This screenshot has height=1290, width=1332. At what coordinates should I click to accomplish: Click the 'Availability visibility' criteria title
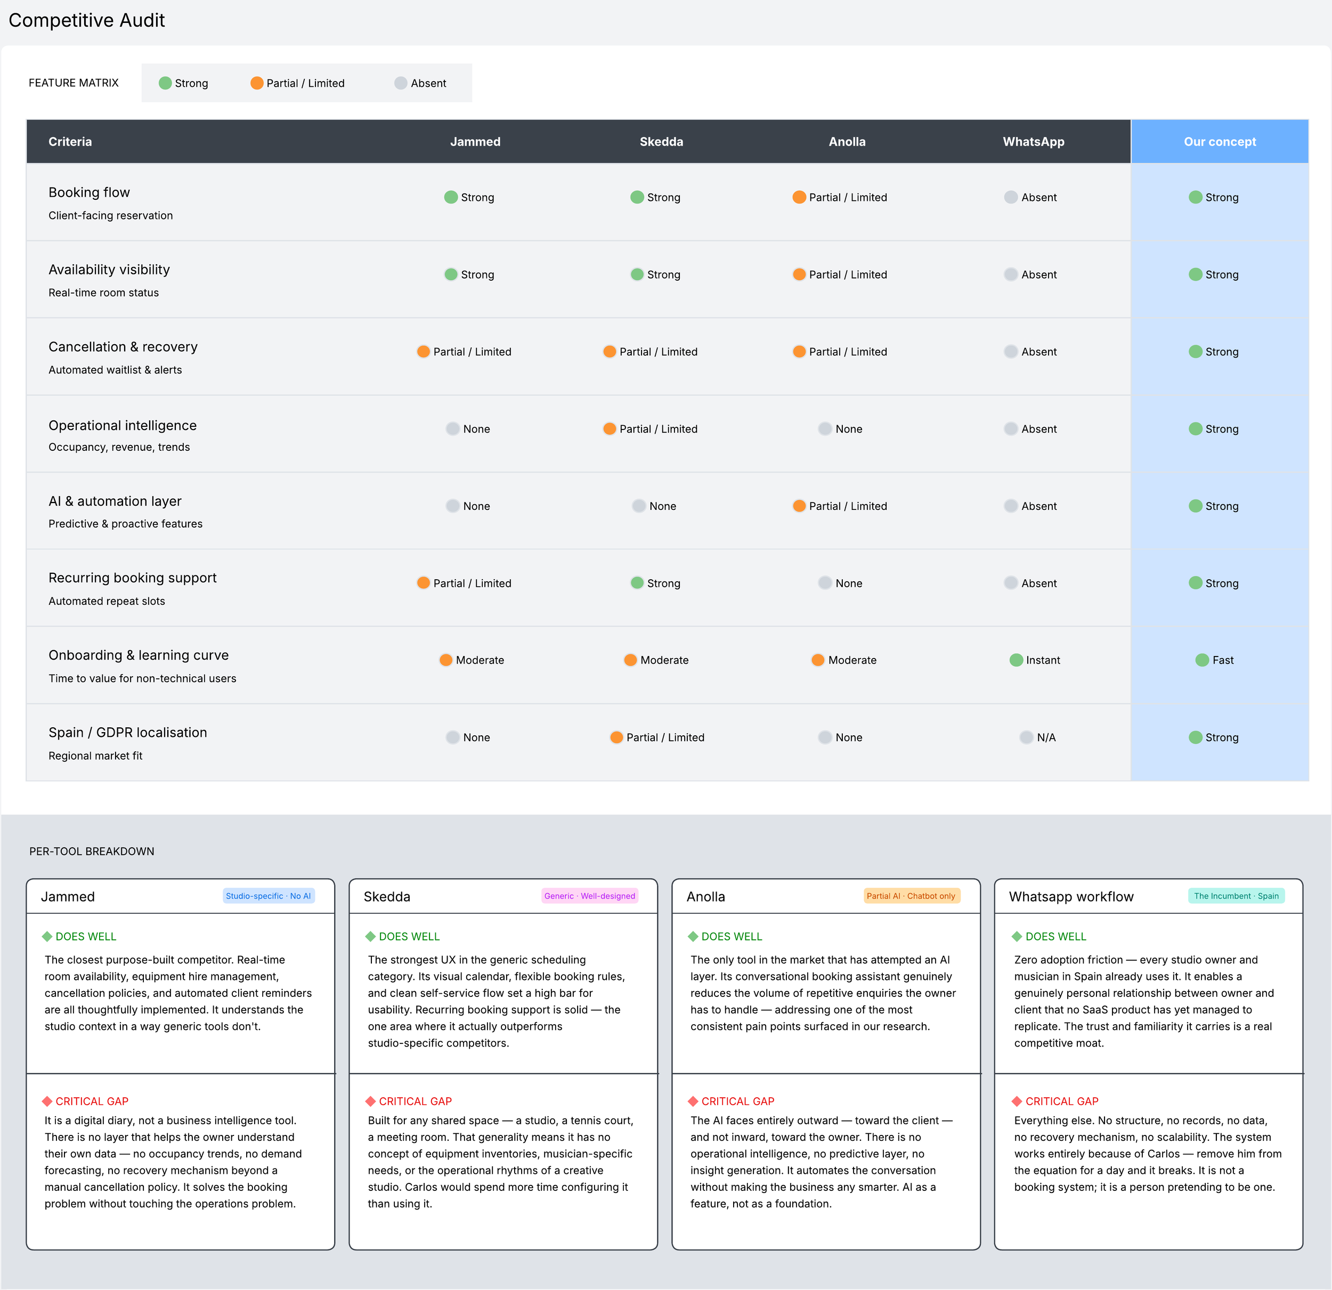[109, 269]
